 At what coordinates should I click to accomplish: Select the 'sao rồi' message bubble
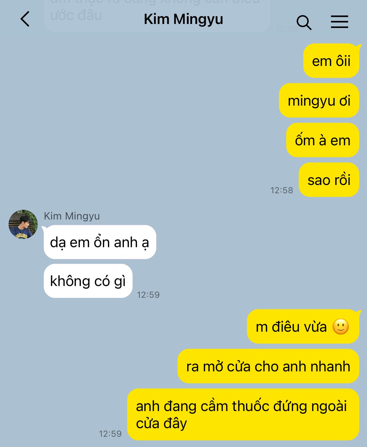(x=329, y=180)
